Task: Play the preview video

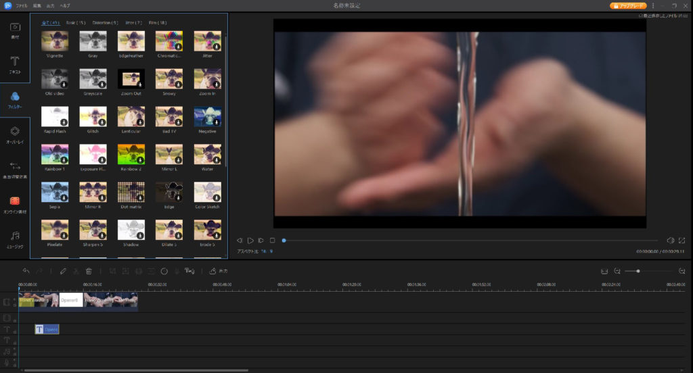Action: (250, 241)
